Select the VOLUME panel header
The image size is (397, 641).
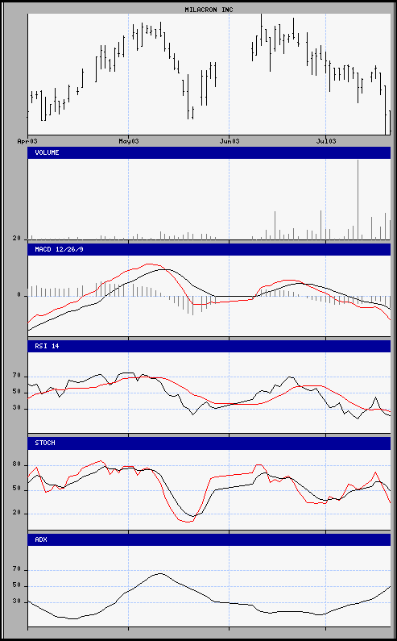click(209, 152)
